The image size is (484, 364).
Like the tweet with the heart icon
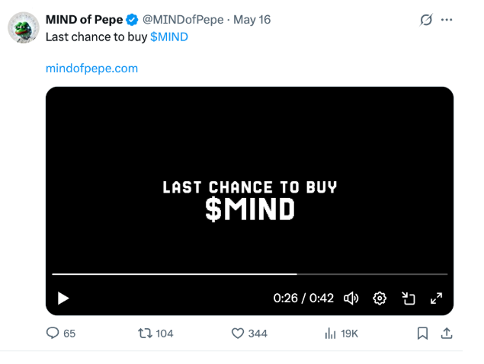tap(238, 333)
